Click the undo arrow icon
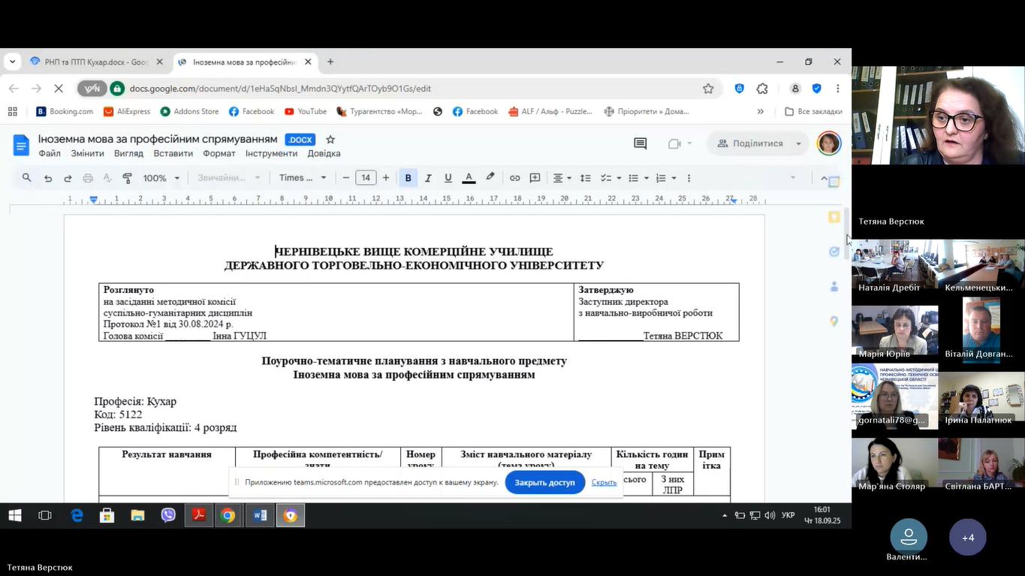The height and width of the screenshot is (576, 1025). [48, 178]
